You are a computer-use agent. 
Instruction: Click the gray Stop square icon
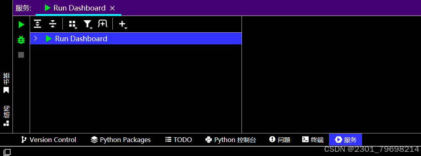21,55
